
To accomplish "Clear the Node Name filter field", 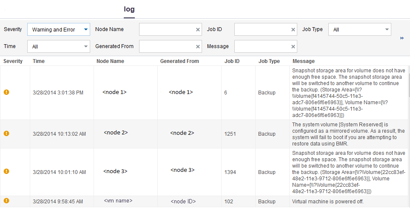I will [198, 30].
